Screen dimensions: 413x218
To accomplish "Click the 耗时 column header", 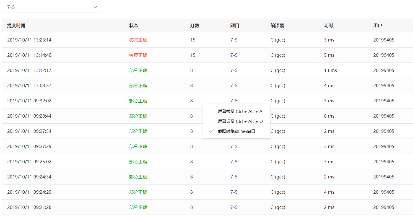I will click(328, 25).
